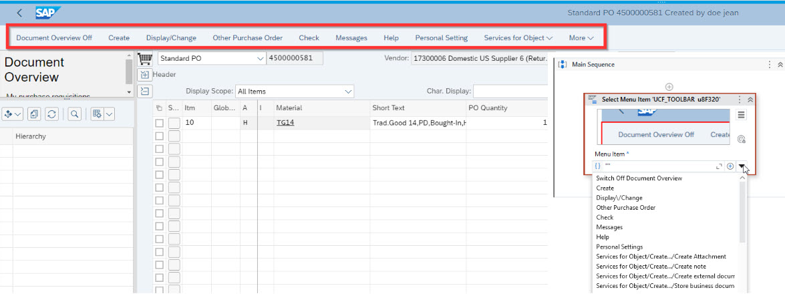Screen dimensions: 785x306
Task: Open the Display Scope All Items dropdown
Action: pyautogui.click(x=347, y=91)
